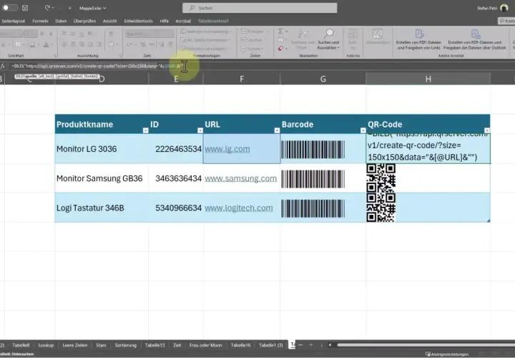Open the Tabellenentwurf ribbon tab
Screen dimensions: 515x358
[x=213, y=21]
